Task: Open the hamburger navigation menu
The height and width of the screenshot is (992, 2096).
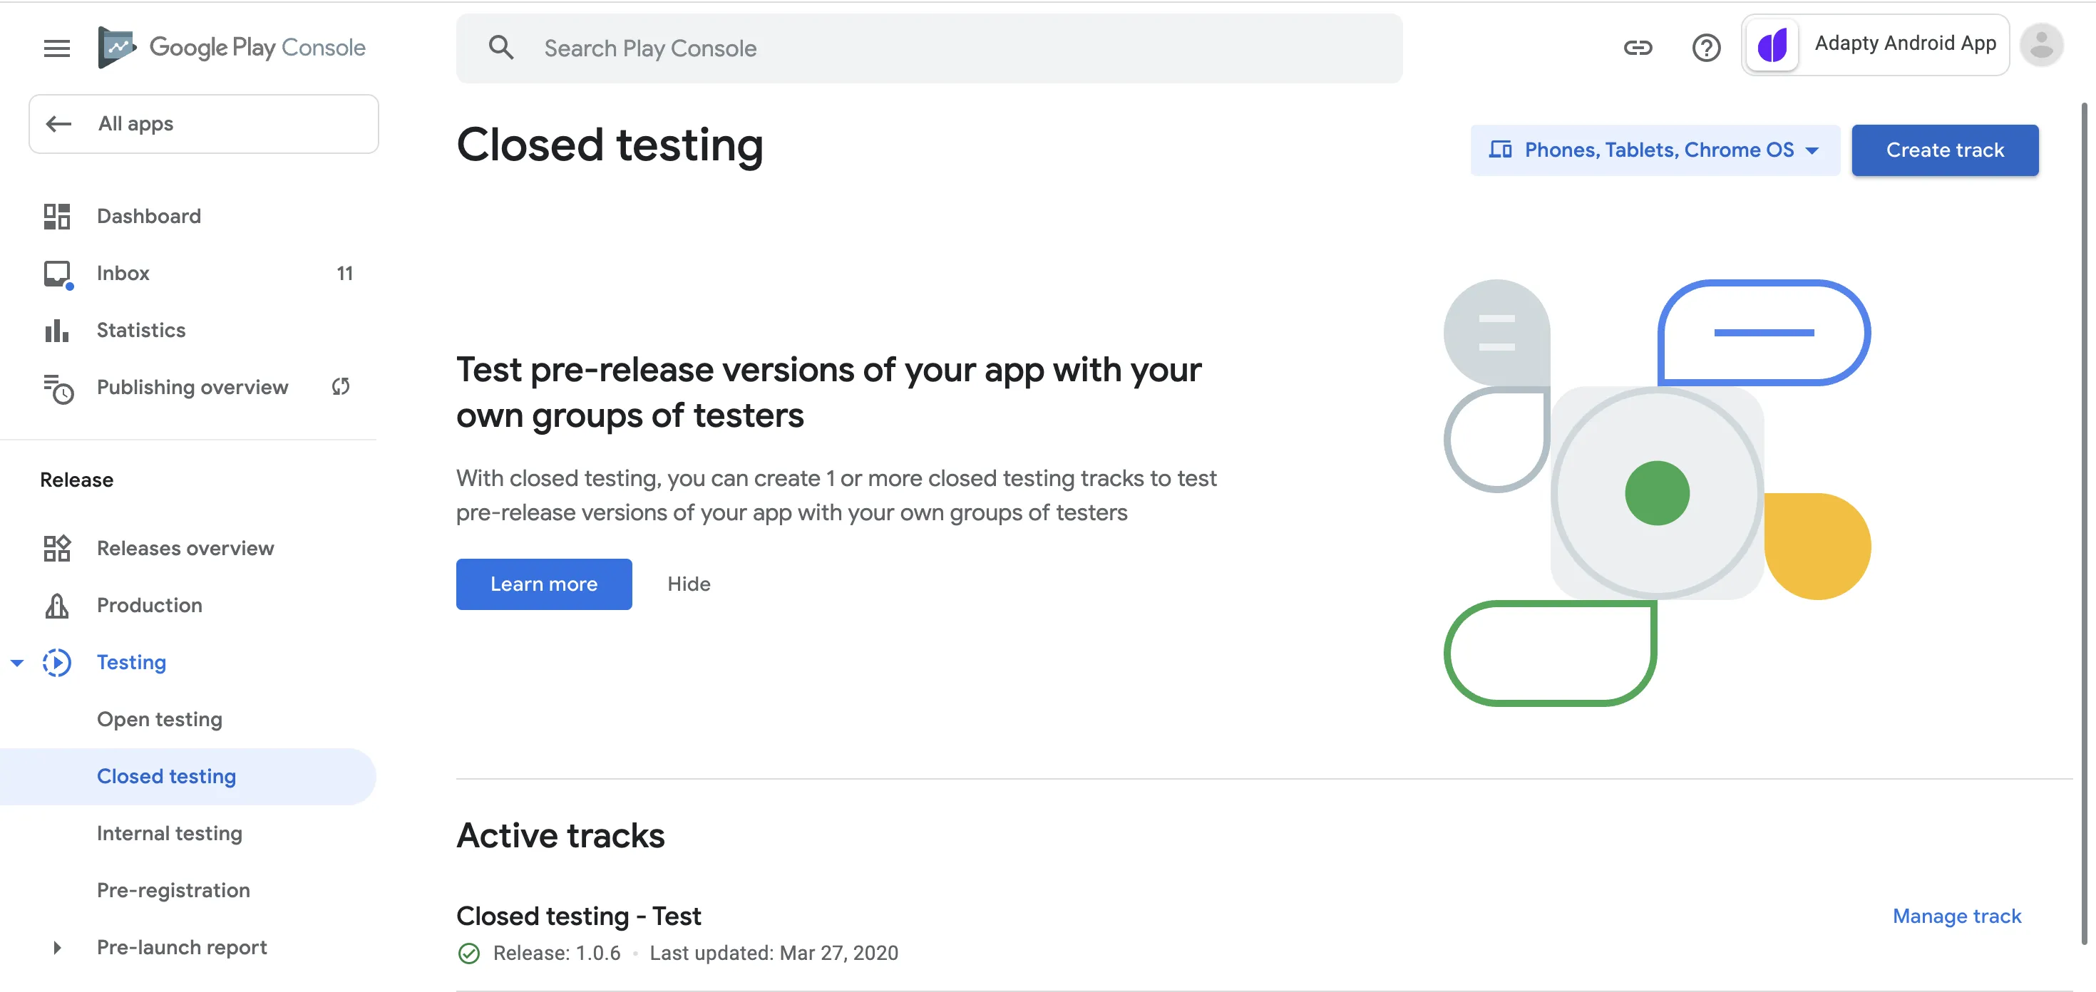Action: 56,48
